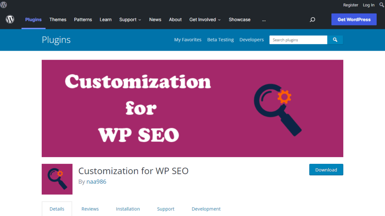Click the Register link
Viewport: 385px width, 216px height.
(351, 5)
